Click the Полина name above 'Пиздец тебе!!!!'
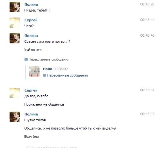Screen dimensions: 165x148 (x=31, y=4)
